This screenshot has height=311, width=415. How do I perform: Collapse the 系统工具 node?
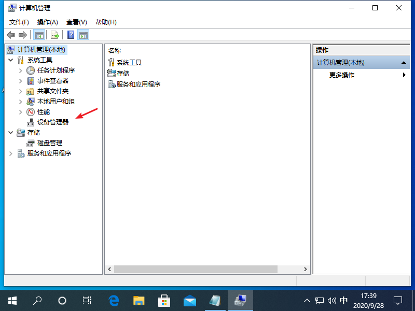pyautogui.click(x=11, y=60)
